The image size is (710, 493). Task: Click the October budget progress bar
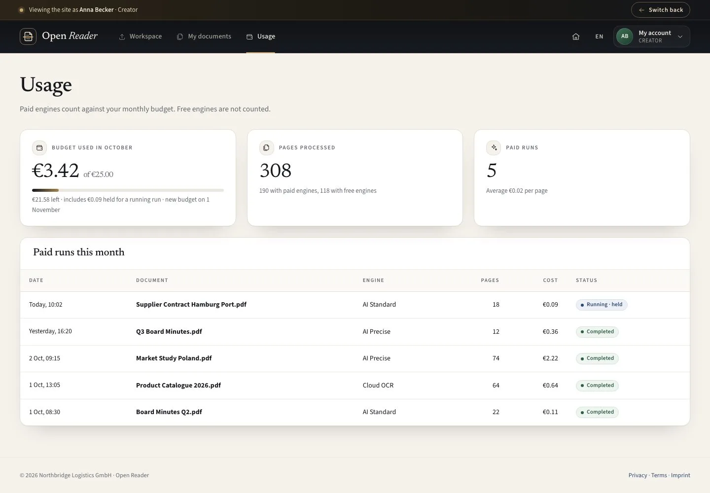click(x=128, y=190)
